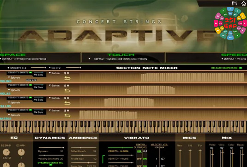This screenshot has width=247, height=167.
Task: Select the AMBIENCE panel header
Action: pos(83,138)
